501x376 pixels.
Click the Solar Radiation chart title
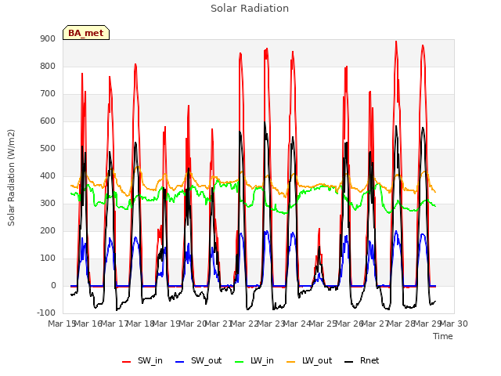250,9
